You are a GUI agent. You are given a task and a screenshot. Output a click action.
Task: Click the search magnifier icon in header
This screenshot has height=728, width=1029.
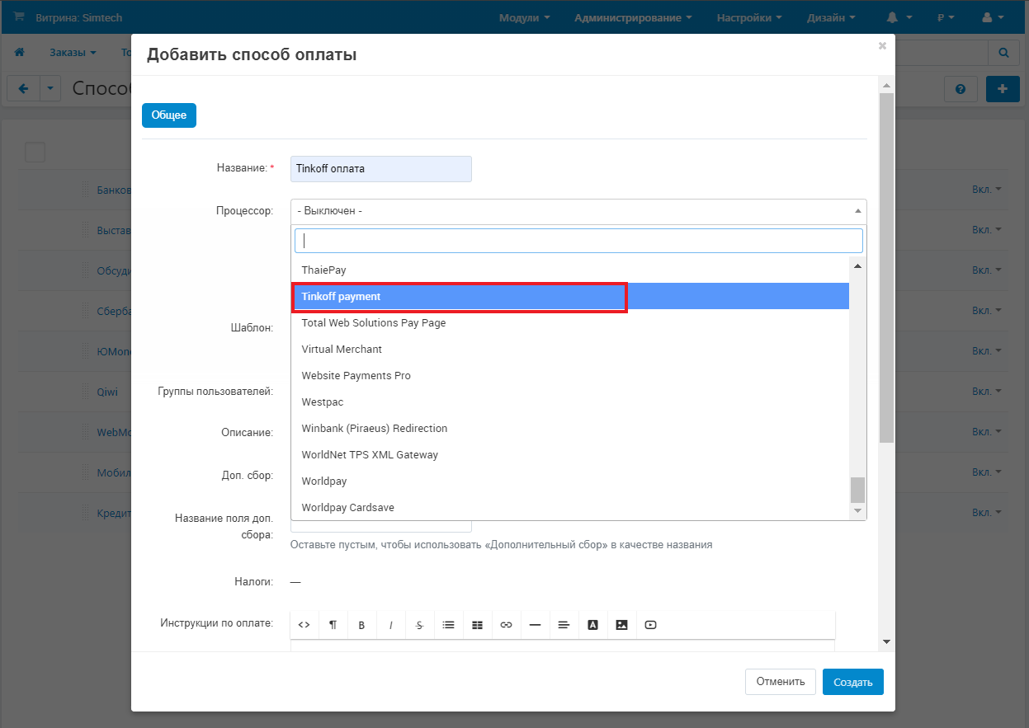1003,52
